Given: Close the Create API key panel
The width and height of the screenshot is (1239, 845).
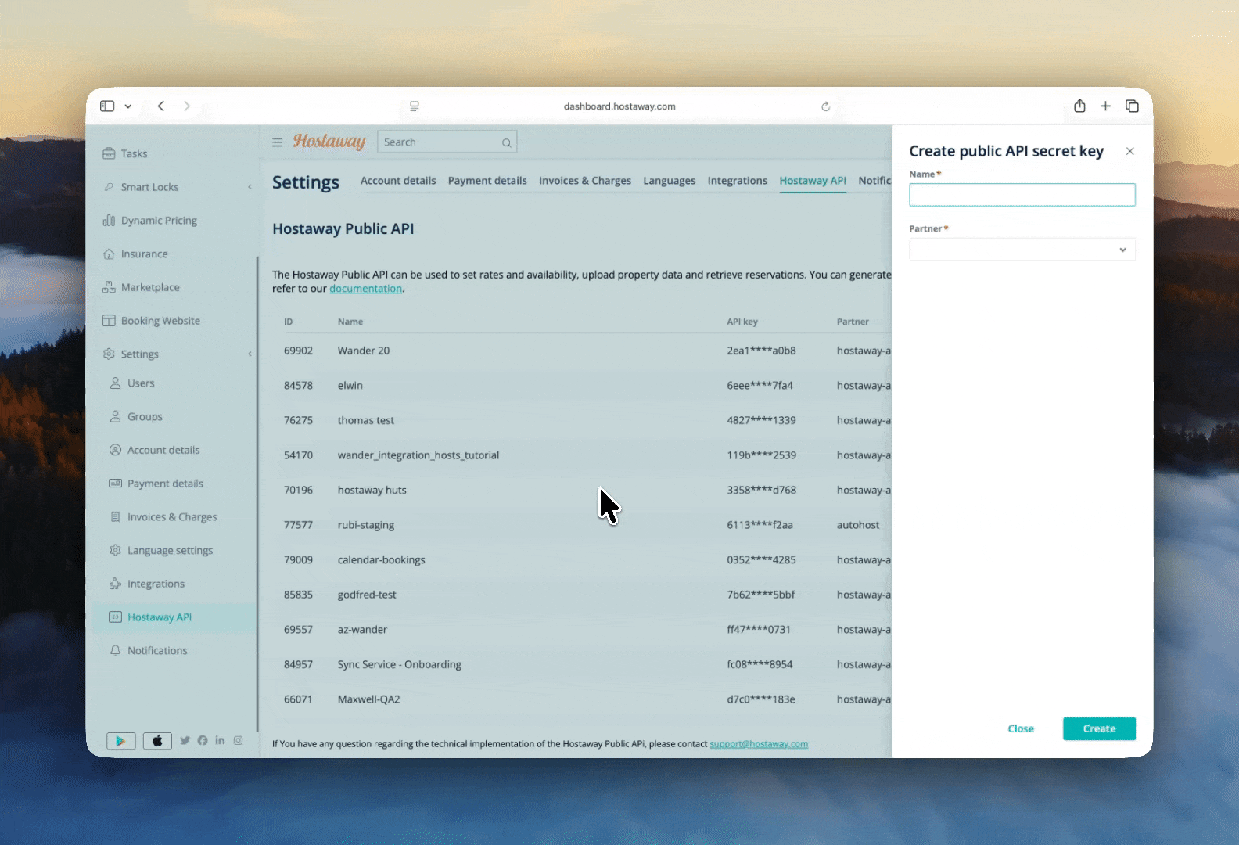Looking at the screenshot, I should click(1129, 151).
